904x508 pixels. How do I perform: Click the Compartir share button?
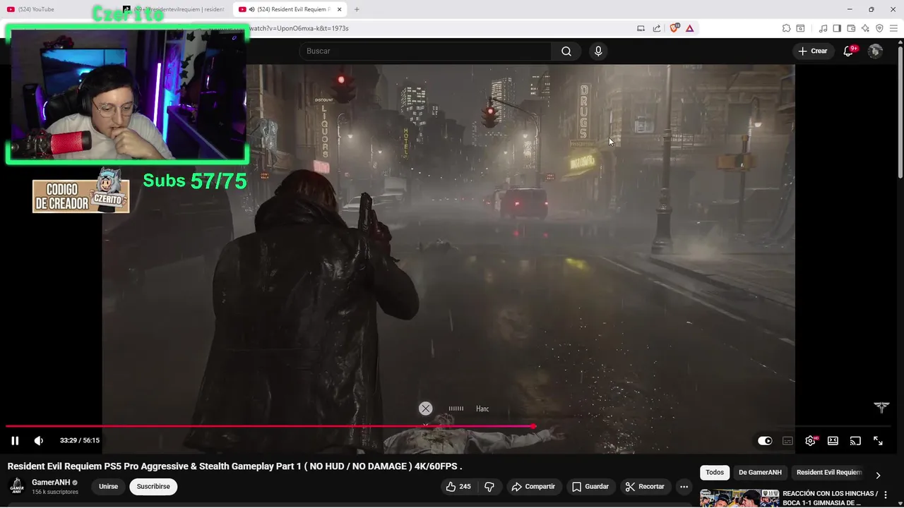(533, 486)
